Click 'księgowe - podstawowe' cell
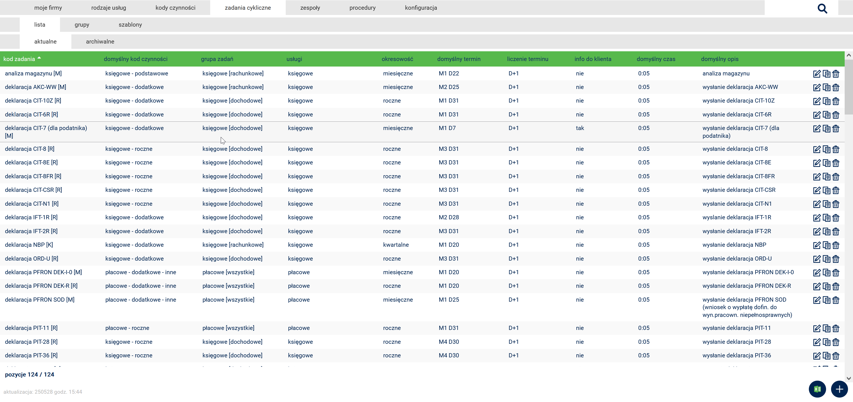This screenshot has width=853, height=402. point(136,73)
